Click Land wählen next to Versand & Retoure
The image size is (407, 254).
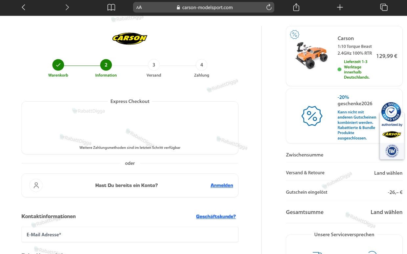388,173
